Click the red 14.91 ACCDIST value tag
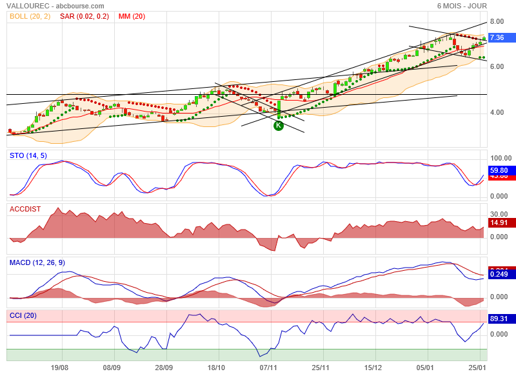Screen dimensions: 516x374 pos(502,222)
